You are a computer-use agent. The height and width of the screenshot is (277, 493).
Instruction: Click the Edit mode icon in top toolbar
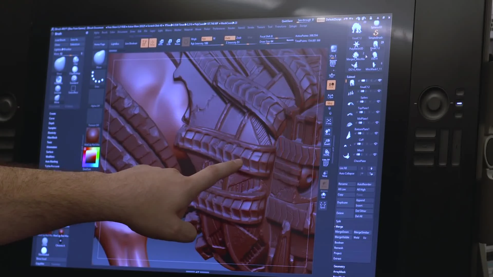(x=144, y=43)
